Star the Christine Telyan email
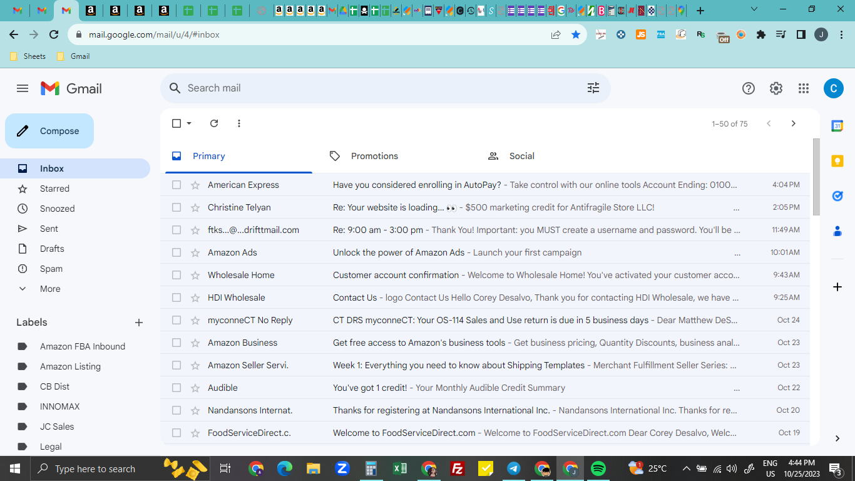Viewport: 855px width, 481px height. coord(195,207)
